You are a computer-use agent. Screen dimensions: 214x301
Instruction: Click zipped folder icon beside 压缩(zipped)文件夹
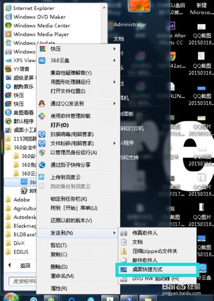point(123,251)
